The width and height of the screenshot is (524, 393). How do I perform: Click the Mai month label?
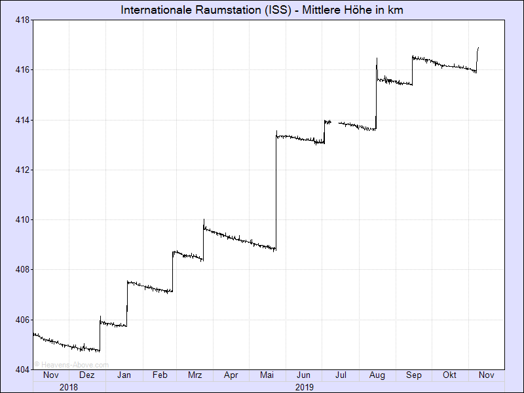tap(267, 375)
